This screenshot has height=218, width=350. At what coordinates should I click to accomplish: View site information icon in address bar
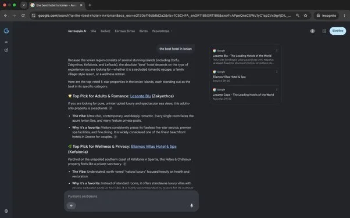click(34, 16)
